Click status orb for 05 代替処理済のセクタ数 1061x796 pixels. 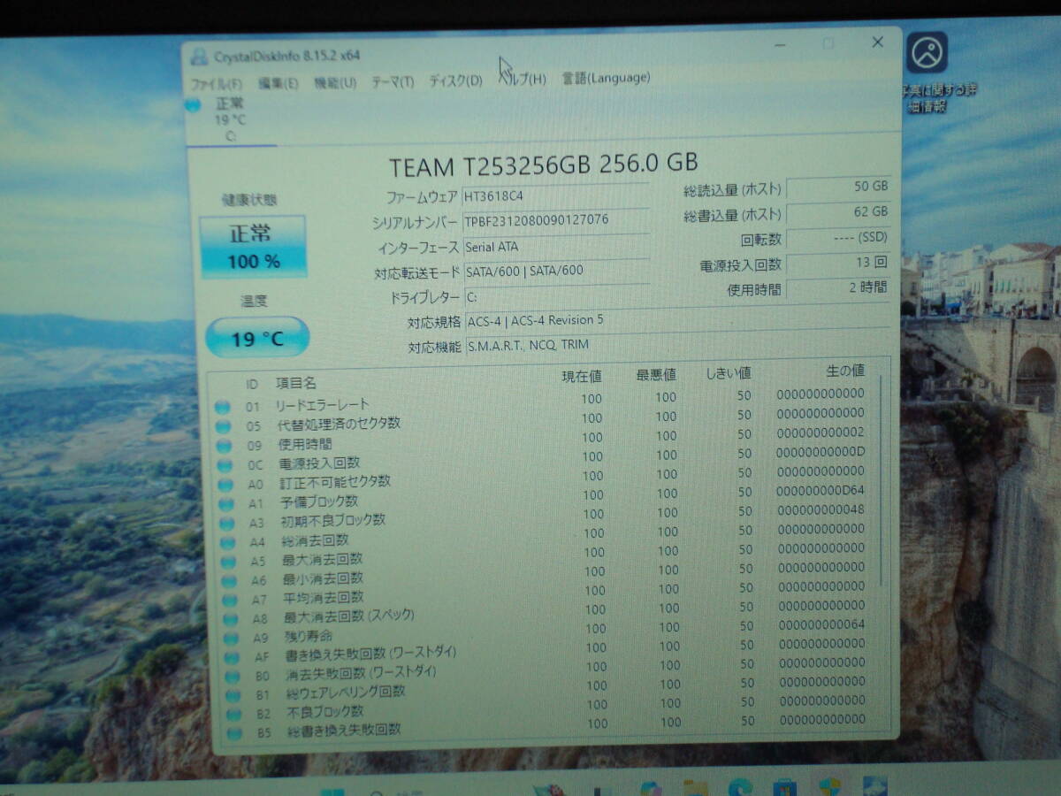pos(223,427)
